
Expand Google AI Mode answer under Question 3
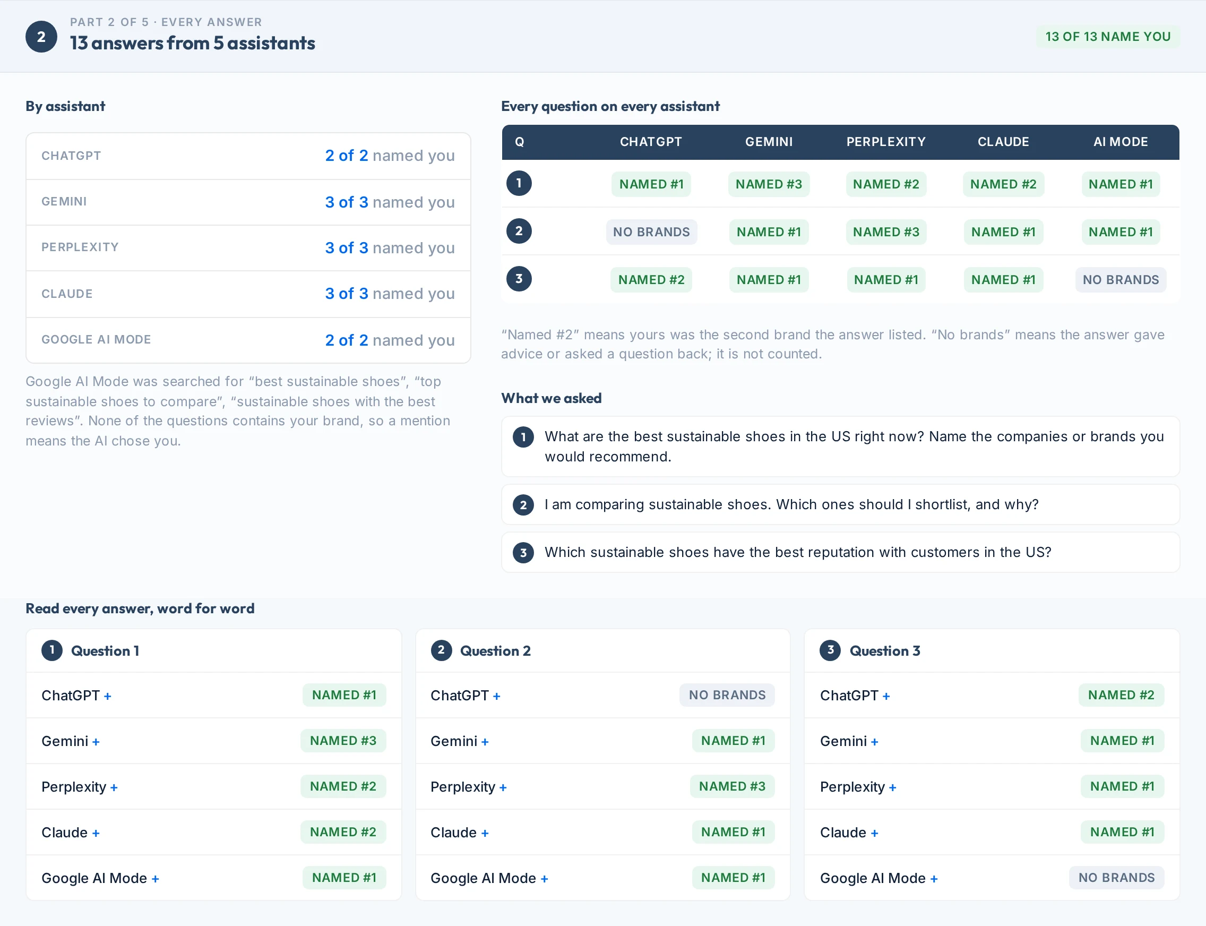click(992, 879)
